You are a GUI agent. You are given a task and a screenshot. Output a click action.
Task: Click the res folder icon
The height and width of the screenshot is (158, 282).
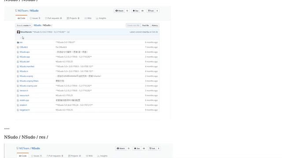[x=18, y=43]
